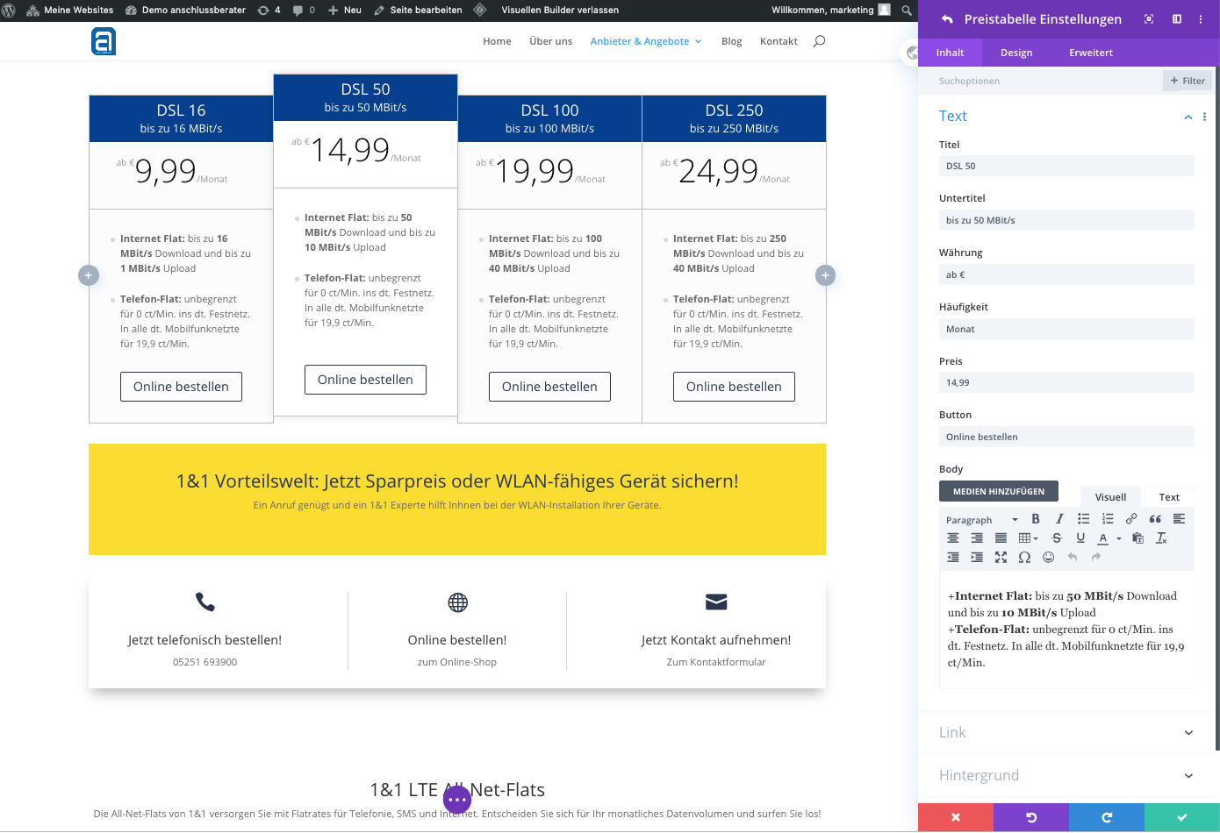The height and width of the screenshot is (833, 1220).
Task: Decrease indent in Body editor
Action: (953, 558)
